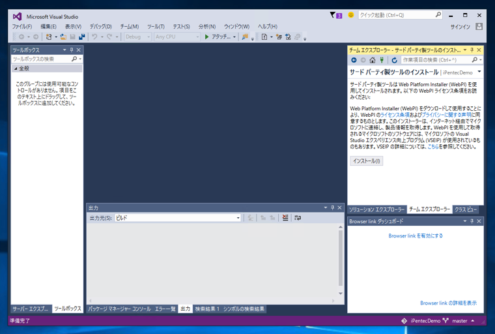Click the green Manage Connections plug icon
Viewport: 495px width, 334px height.
tap(382, 60)
